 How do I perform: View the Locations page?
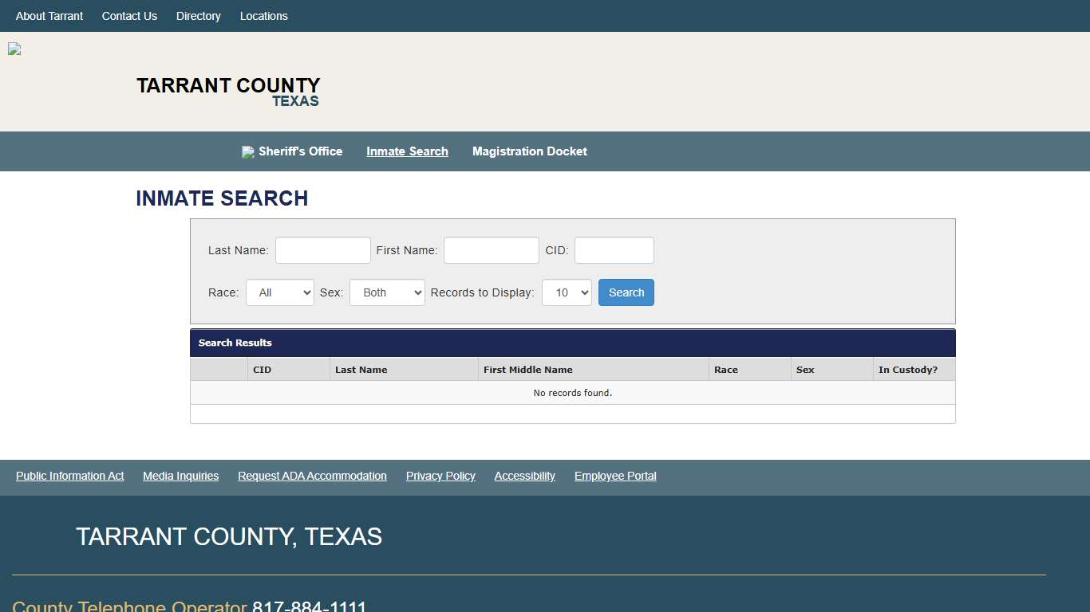(x=263, y=16)
